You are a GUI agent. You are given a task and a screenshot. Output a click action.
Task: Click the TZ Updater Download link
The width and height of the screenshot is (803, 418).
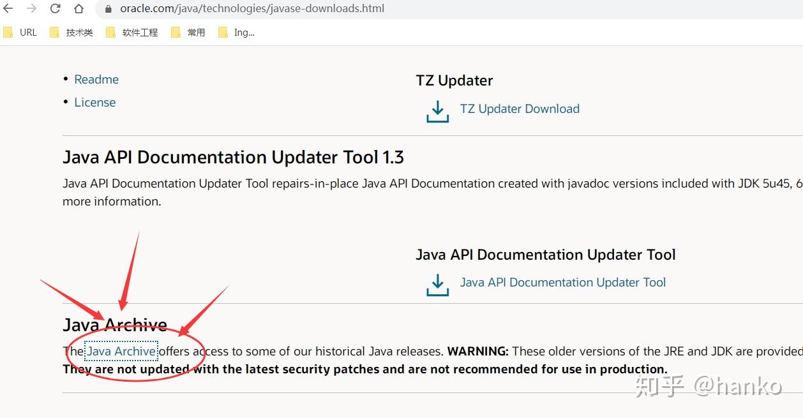coord(520,108)
